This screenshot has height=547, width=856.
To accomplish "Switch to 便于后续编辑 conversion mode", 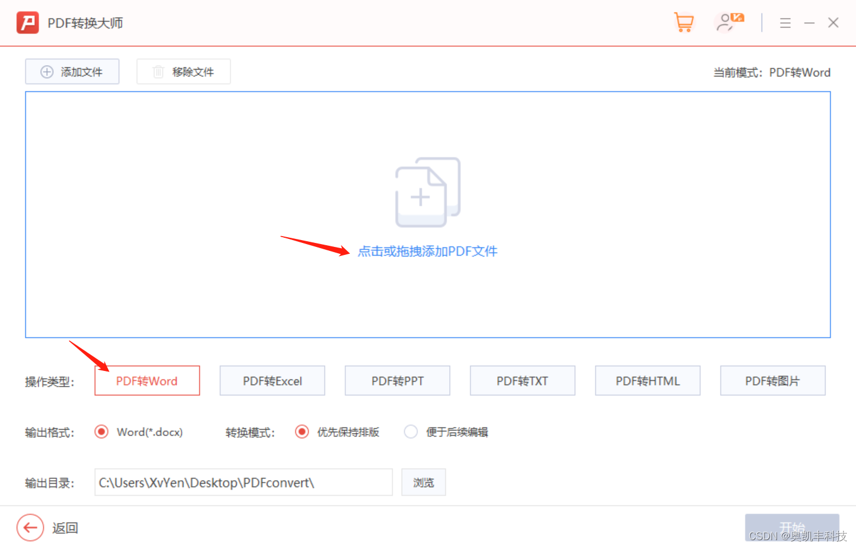I will click(411, 432).
